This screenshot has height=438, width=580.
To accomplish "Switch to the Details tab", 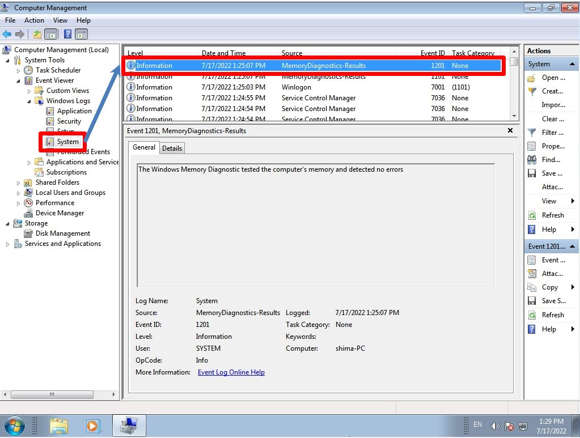I will 172,148.
